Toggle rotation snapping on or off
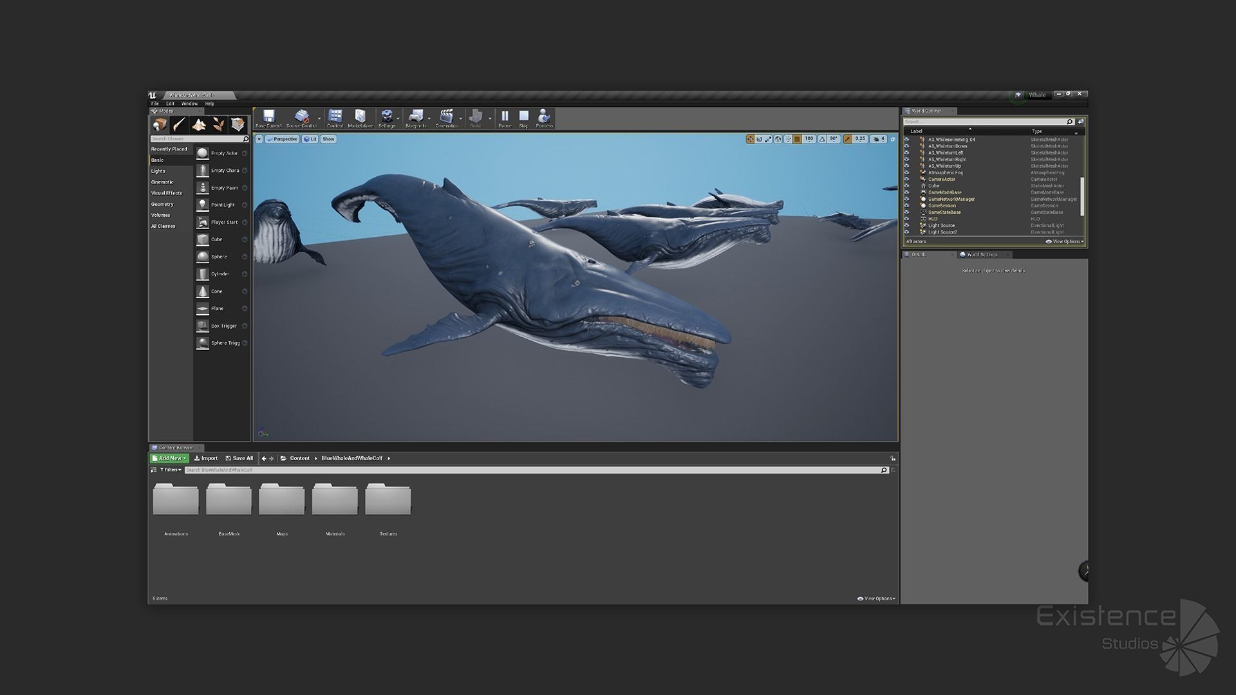The image size is (1236, 695). [822, 139]
